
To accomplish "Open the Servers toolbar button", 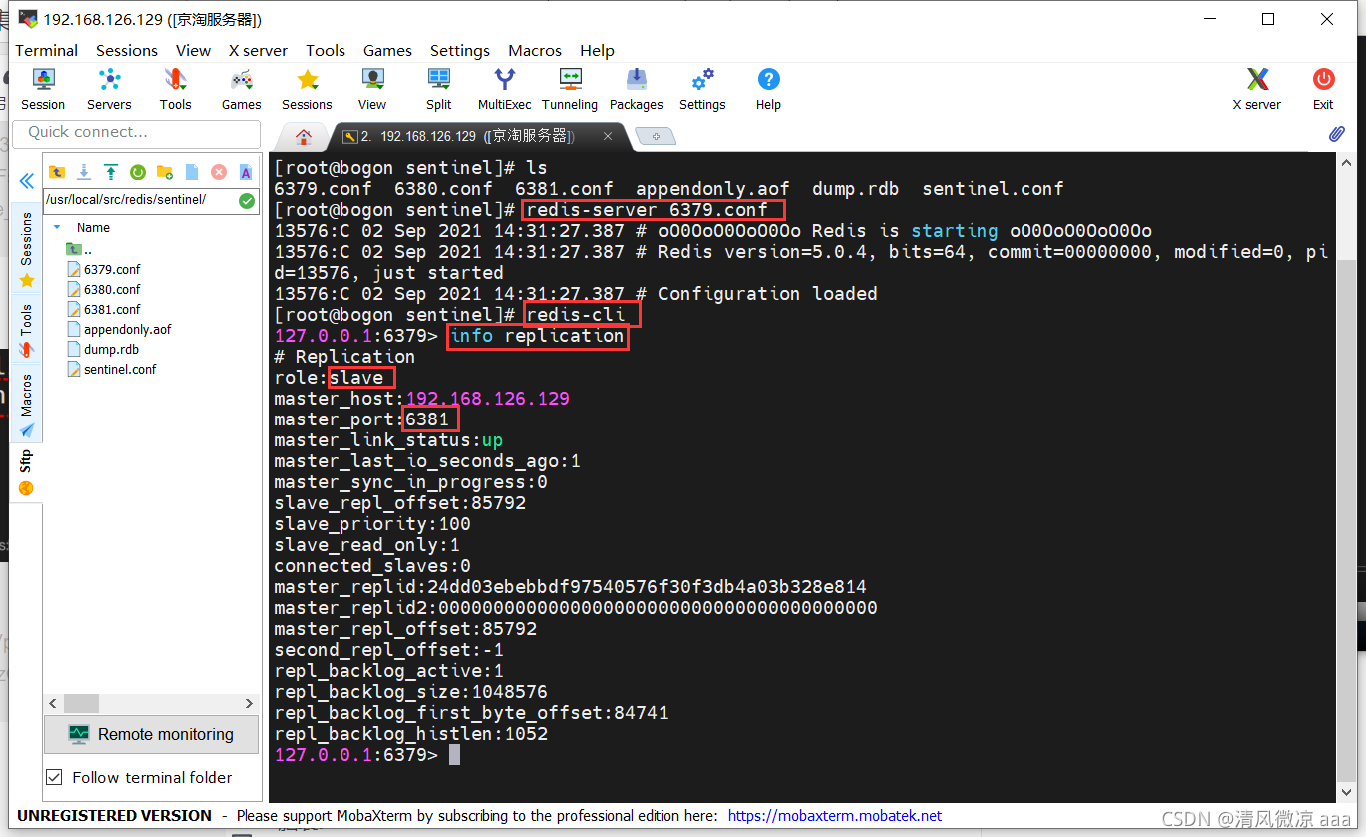I will (x=109, y=89).
